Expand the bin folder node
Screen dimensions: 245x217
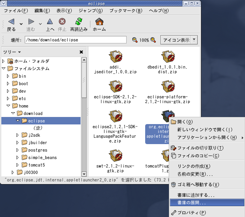(8, 76)
